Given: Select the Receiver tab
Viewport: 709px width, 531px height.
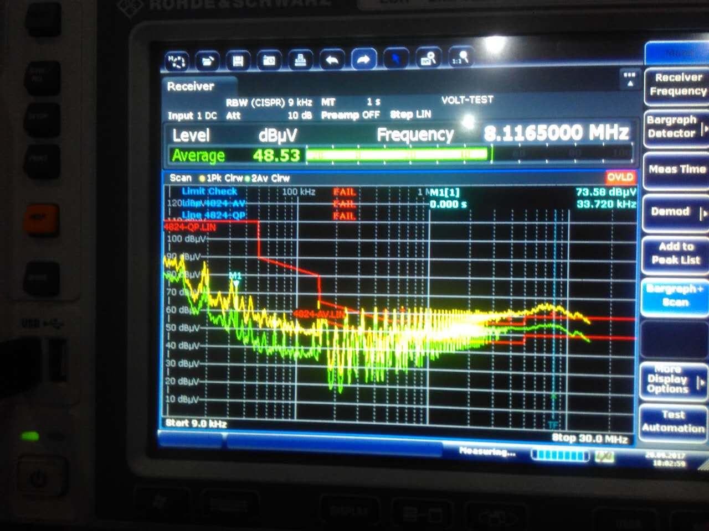Looking at the screenshot, I should [x=191, y=86].
